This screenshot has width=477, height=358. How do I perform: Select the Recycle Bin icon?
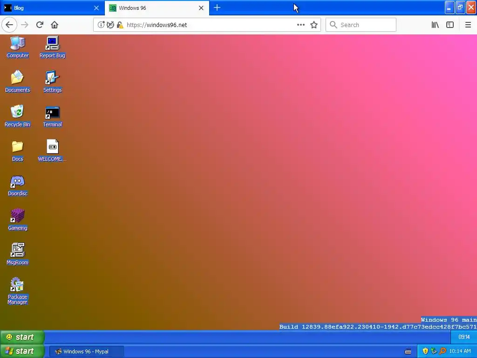tap(17, 116)
